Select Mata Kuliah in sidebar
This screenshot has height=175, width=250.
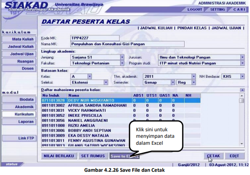pyautogui.click(x=19, y=39)
